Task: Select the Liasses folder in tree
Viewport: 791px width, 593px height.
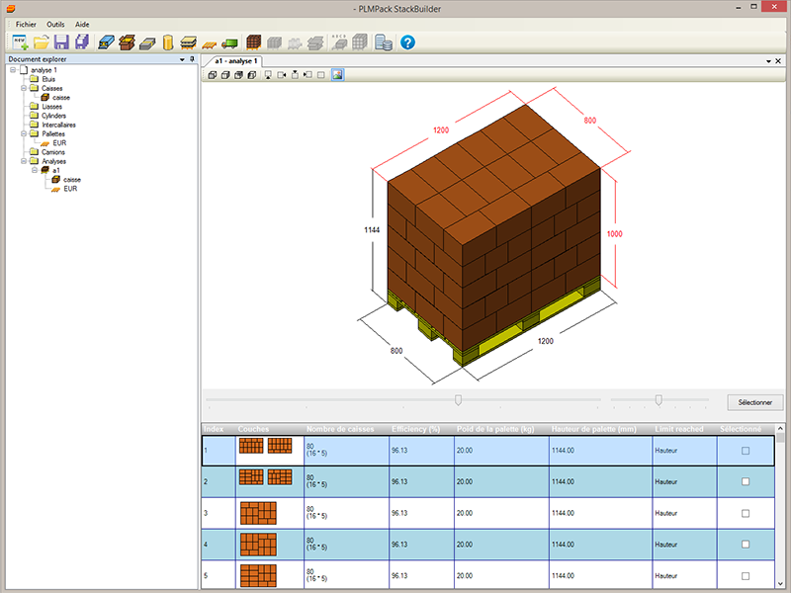Action: click(52, 107)
